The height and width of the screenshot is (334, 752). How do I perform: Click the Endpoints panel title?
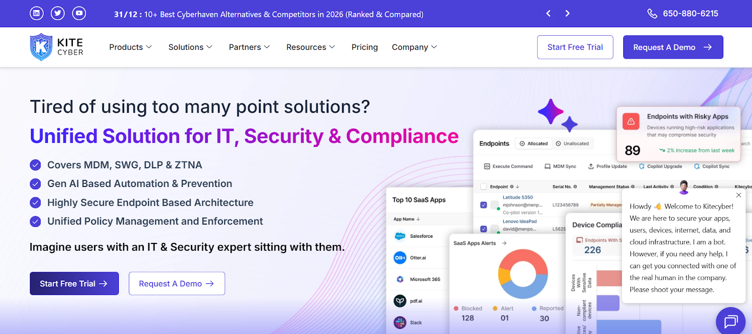point(494,144)
